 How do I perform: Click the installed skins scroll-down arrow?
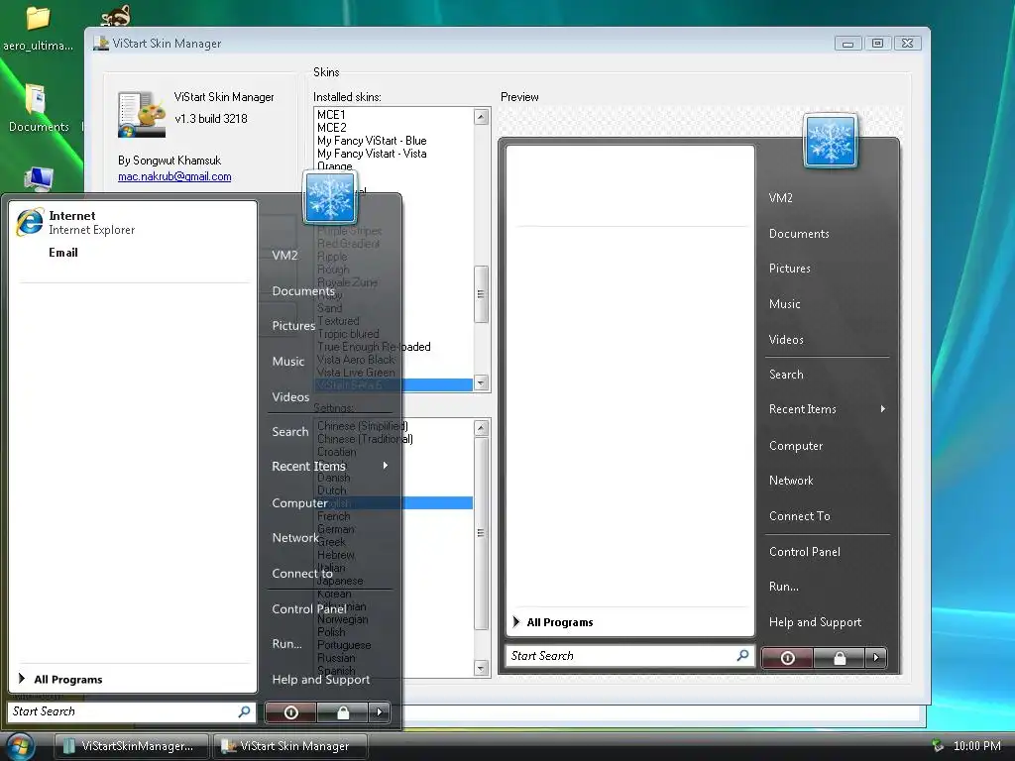(x=481, y=382)
